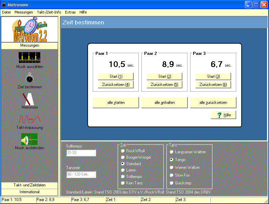
Task: Select the Tango dance option
Action: point(172,160)
